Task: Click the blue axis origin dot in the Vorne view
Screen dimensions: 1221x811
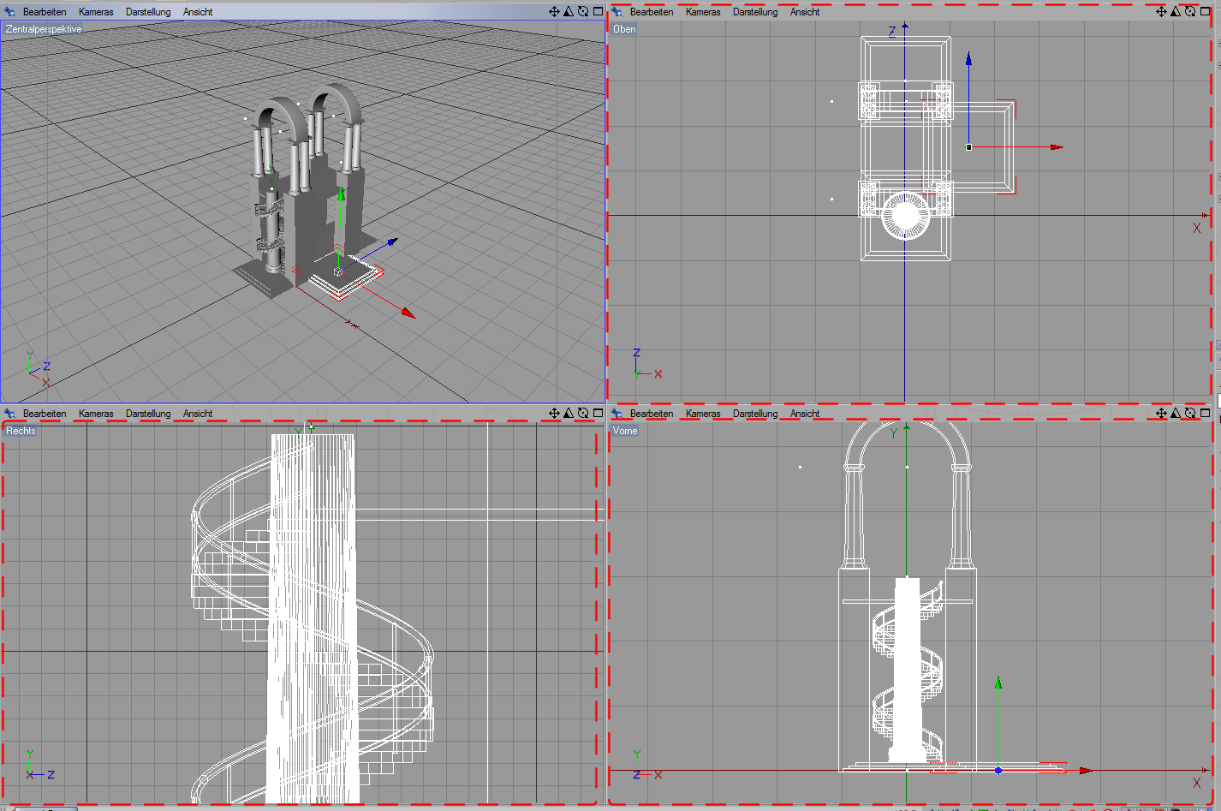Action: click(998, 771)
